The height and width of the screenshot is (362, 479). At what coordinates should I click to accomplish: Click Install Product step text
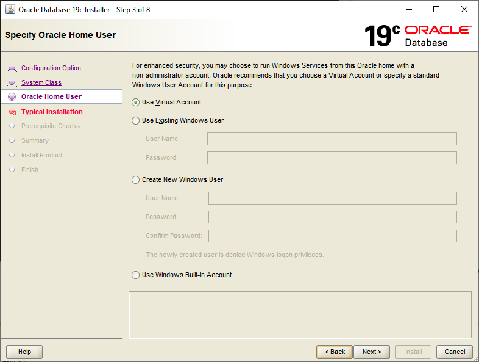tap(41, 156)
